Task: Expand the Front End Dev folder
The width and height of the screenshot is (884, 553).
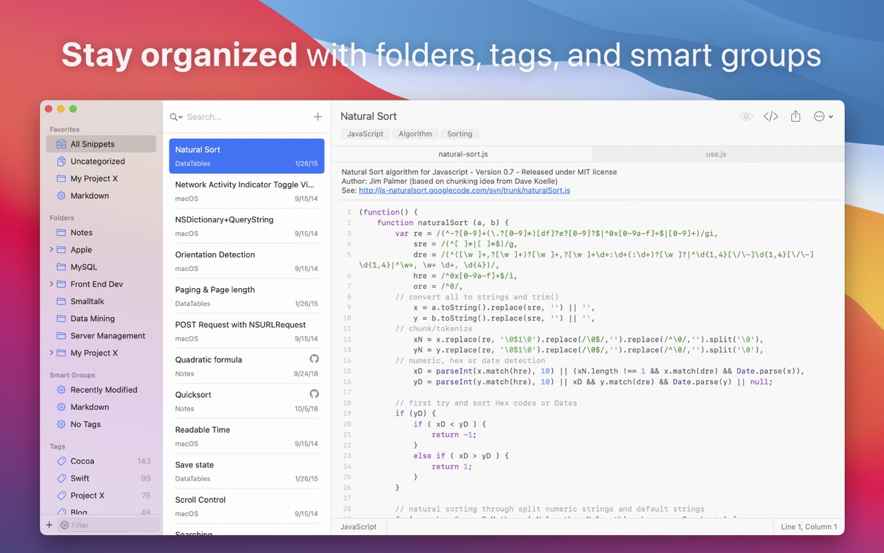Action: (52, 284)
